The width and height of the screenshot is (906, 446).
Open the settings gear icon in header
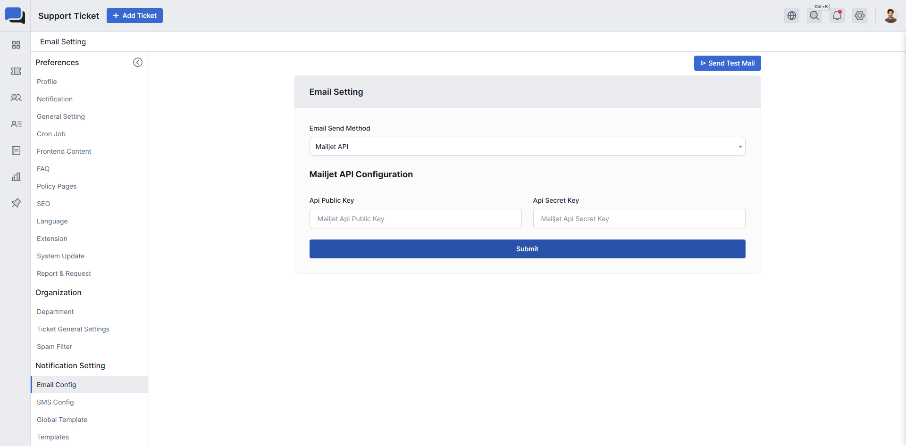click(x=860, y=16)
